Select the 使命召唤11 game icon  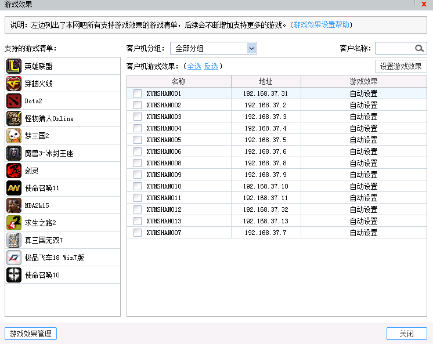tap(14, 188)
